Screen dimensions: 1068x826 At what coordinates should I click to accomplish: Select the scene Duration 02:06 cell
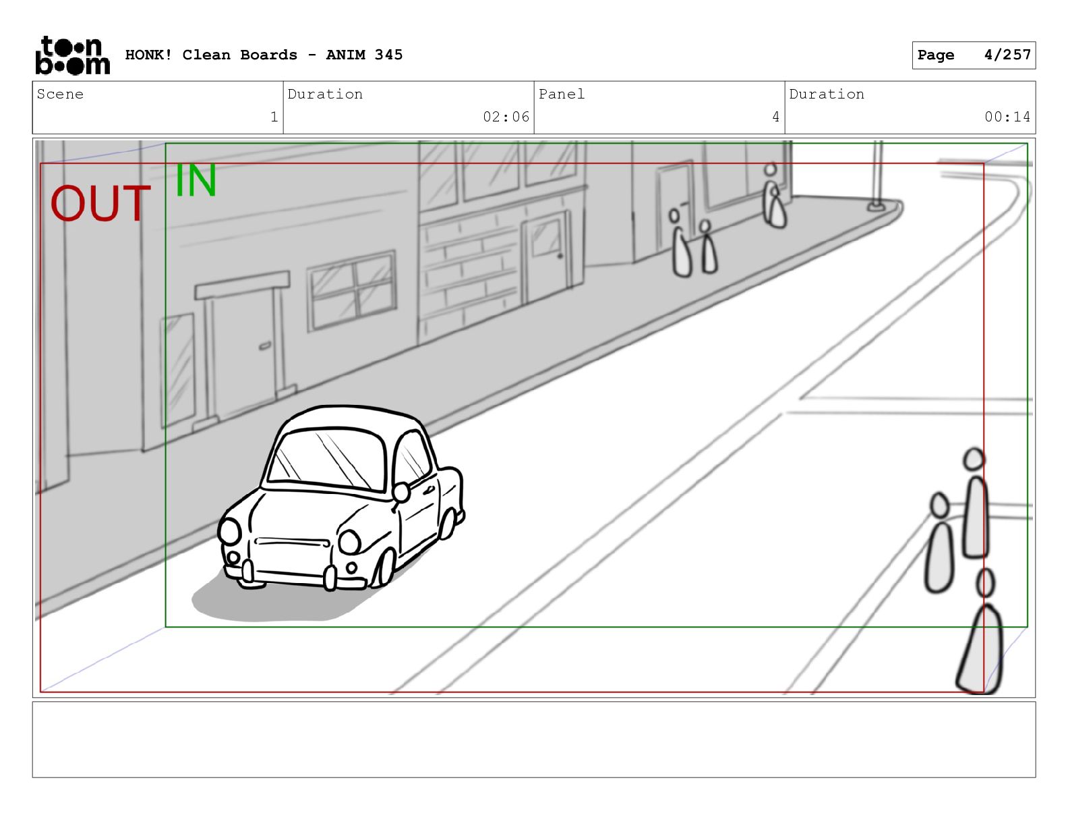[x=409, y=107]
